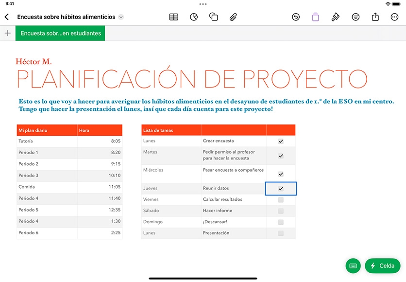406x282 pixels.
Task: Tap the Celda action button
Action: point(382,265)
